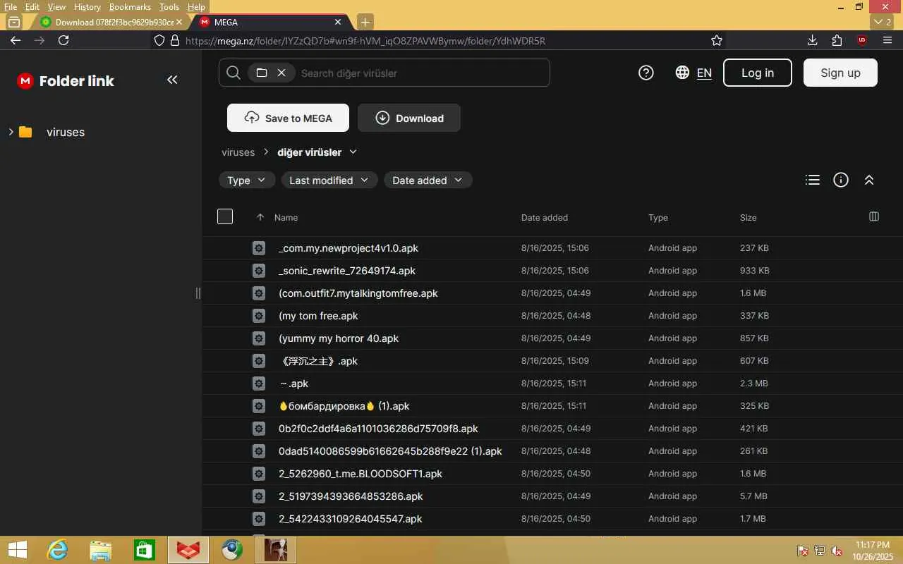Image resolution: width=903 pixels, height=564 pixels.
Task: Open the Firefox application menu
Action: click(x=887, y=40)
